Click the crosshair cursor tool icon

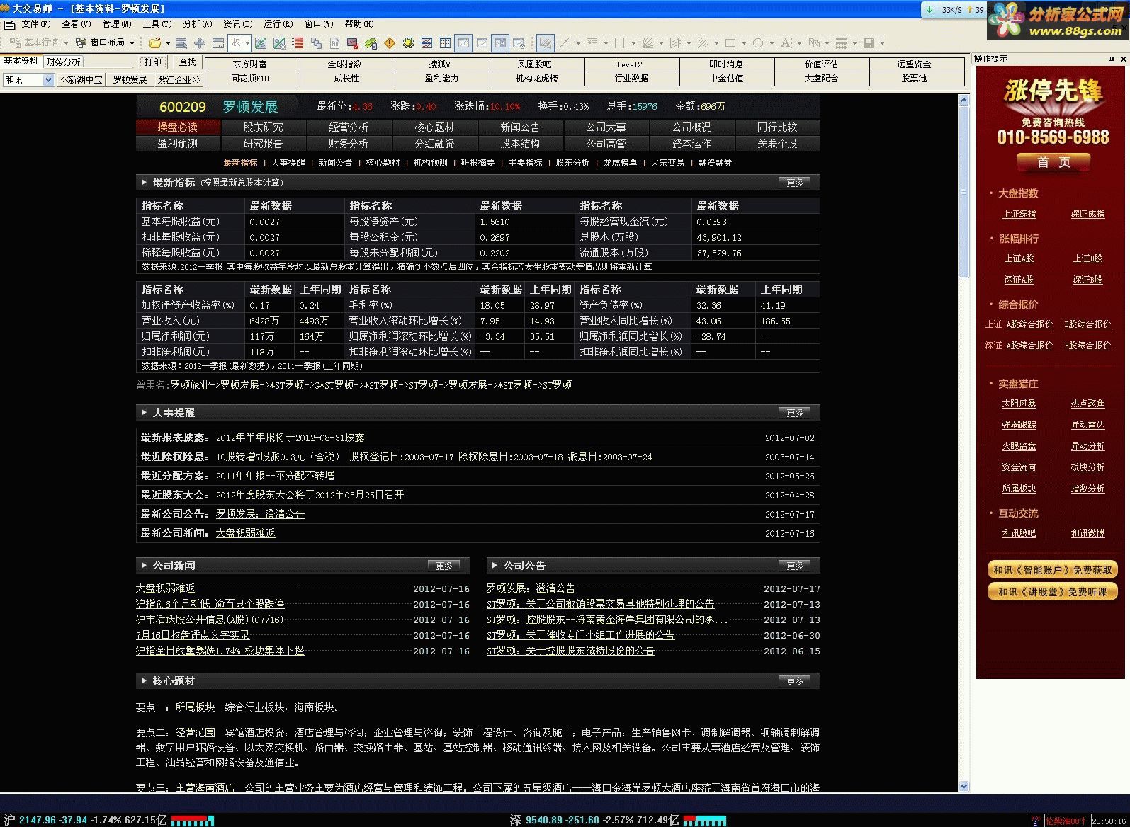[199, 43]
